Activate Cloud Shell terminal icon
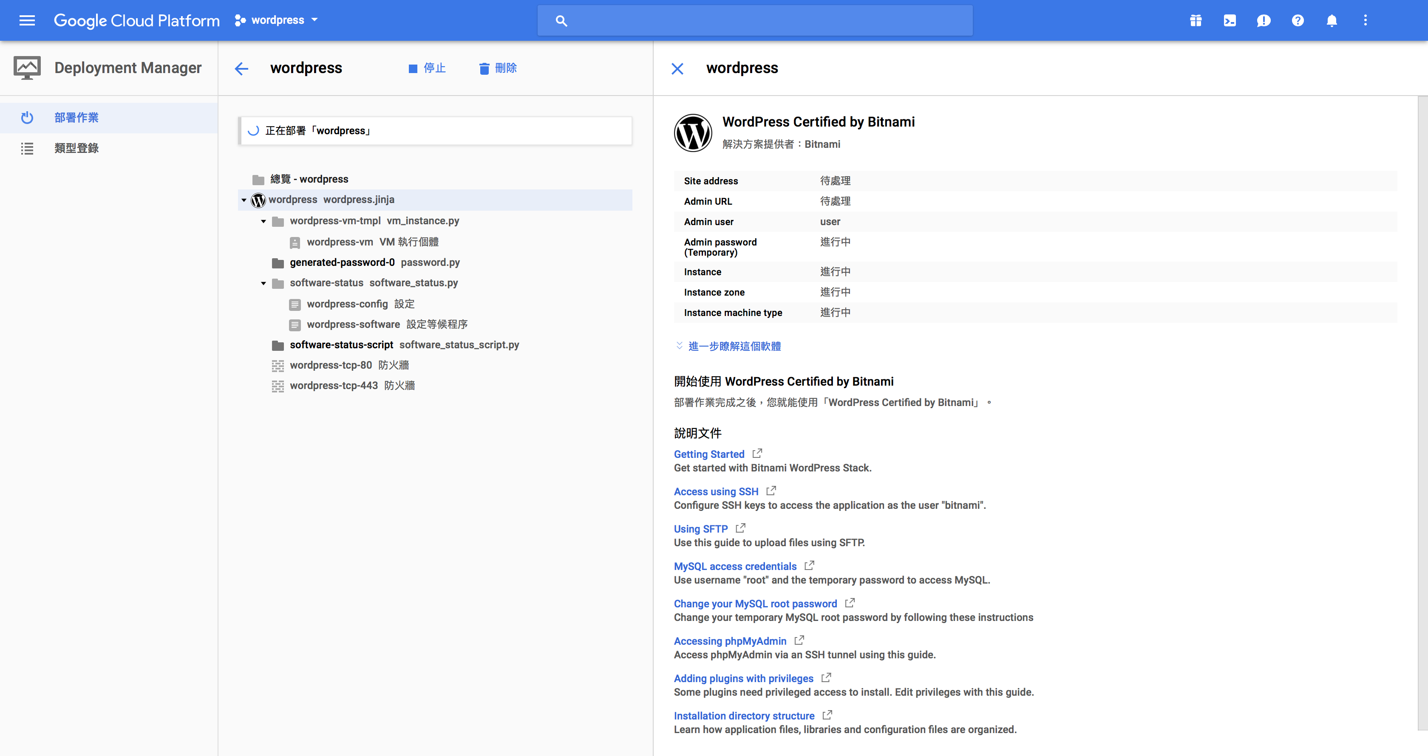The width and height of the screenshot is (1428, 756). coord(1230,20)
